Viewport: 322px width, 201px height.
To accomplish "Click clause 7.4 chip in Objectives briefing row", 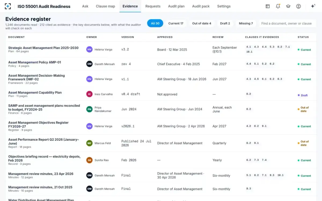I will (x=264, y=160).
